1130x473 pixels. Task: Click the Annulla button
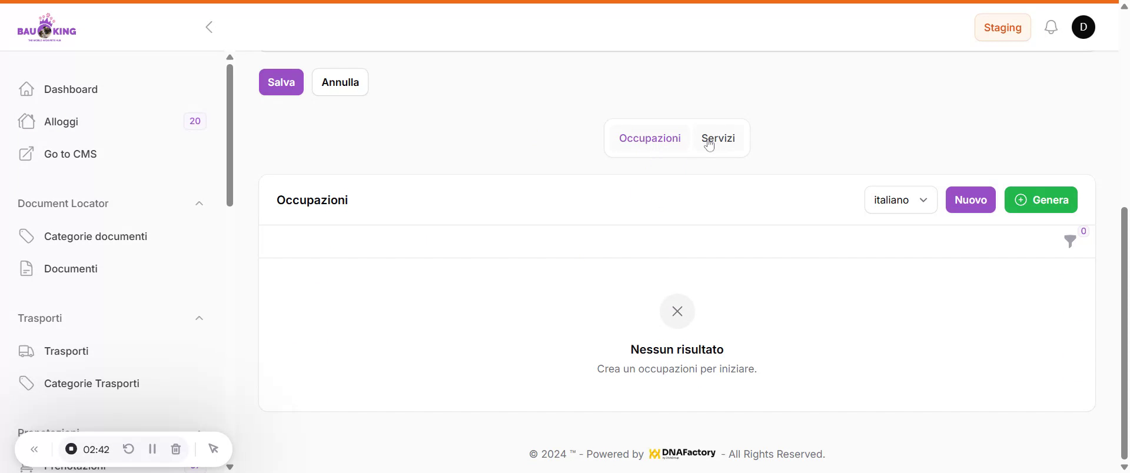[340, 82]
